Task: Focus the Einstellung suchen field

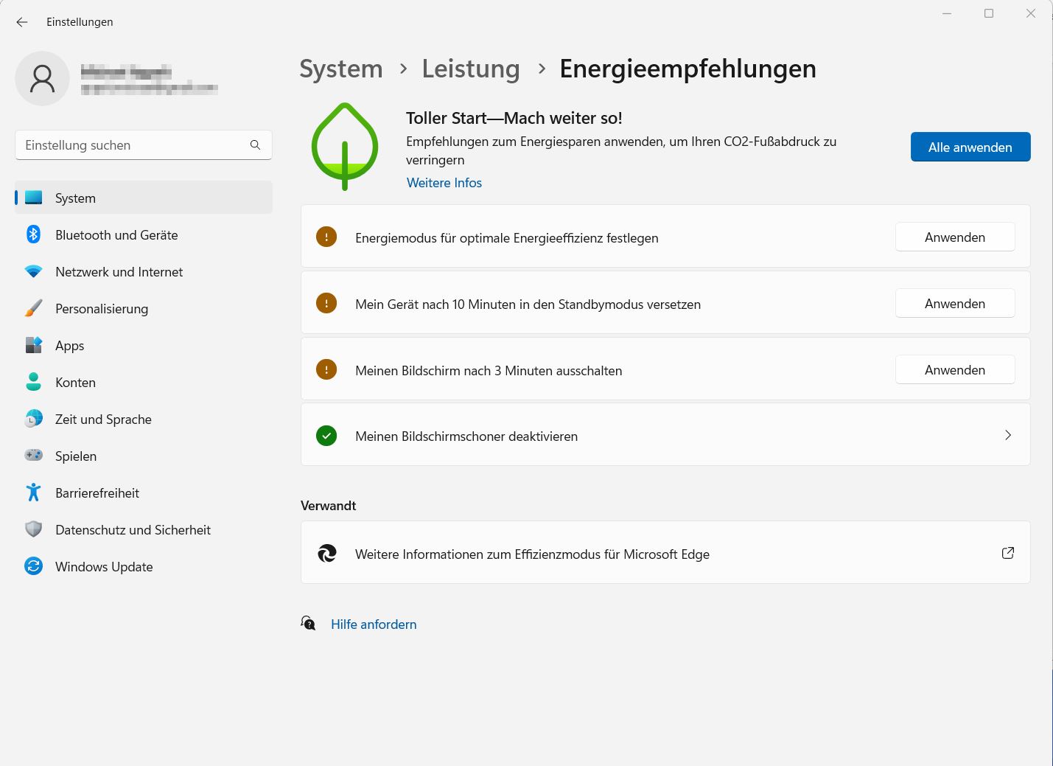Action: 133,145
